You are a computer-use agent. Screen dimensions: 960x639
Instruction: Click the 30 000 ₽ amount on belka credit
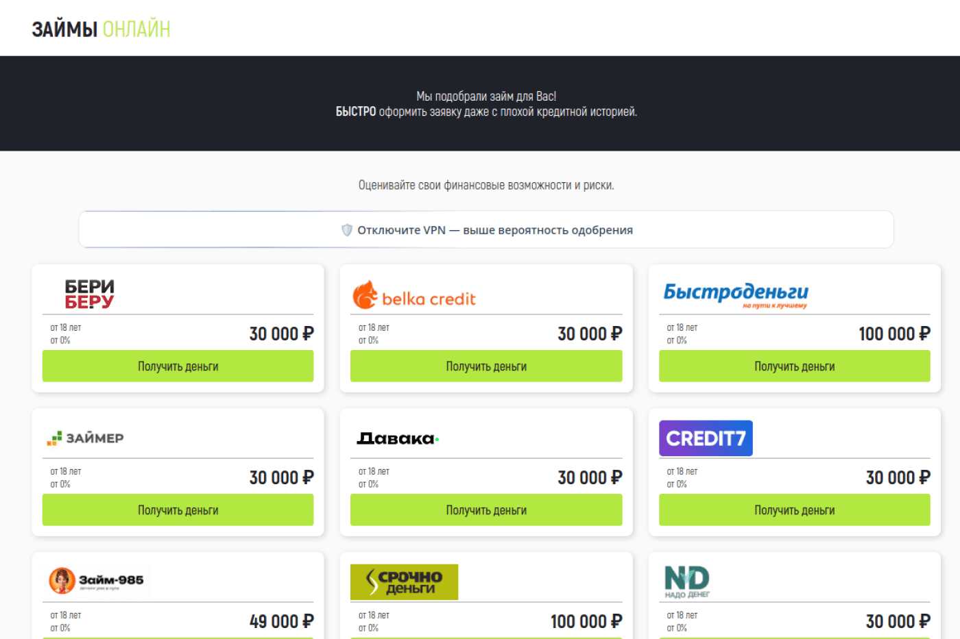[590, 334]
